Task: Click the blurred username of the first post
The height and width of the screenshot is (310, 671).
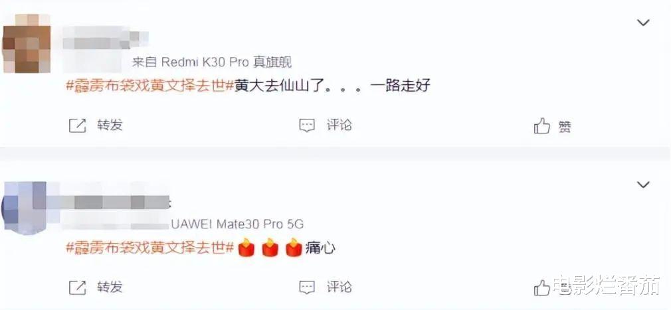Action: (x=105, y=38)
